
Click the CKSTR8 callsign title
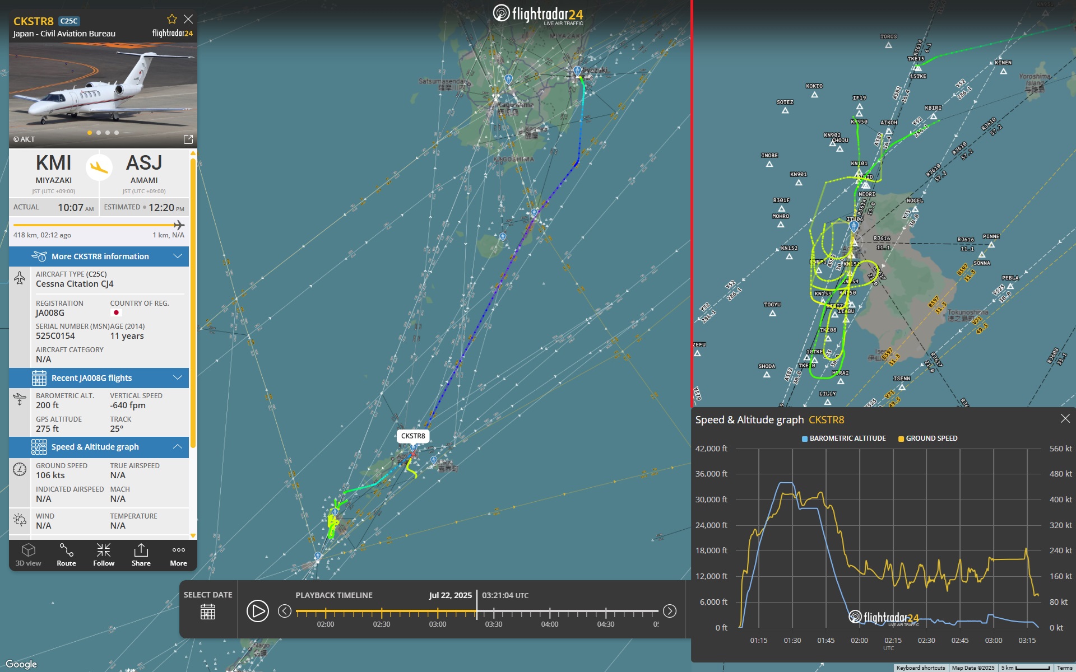[x=33, y=21]
